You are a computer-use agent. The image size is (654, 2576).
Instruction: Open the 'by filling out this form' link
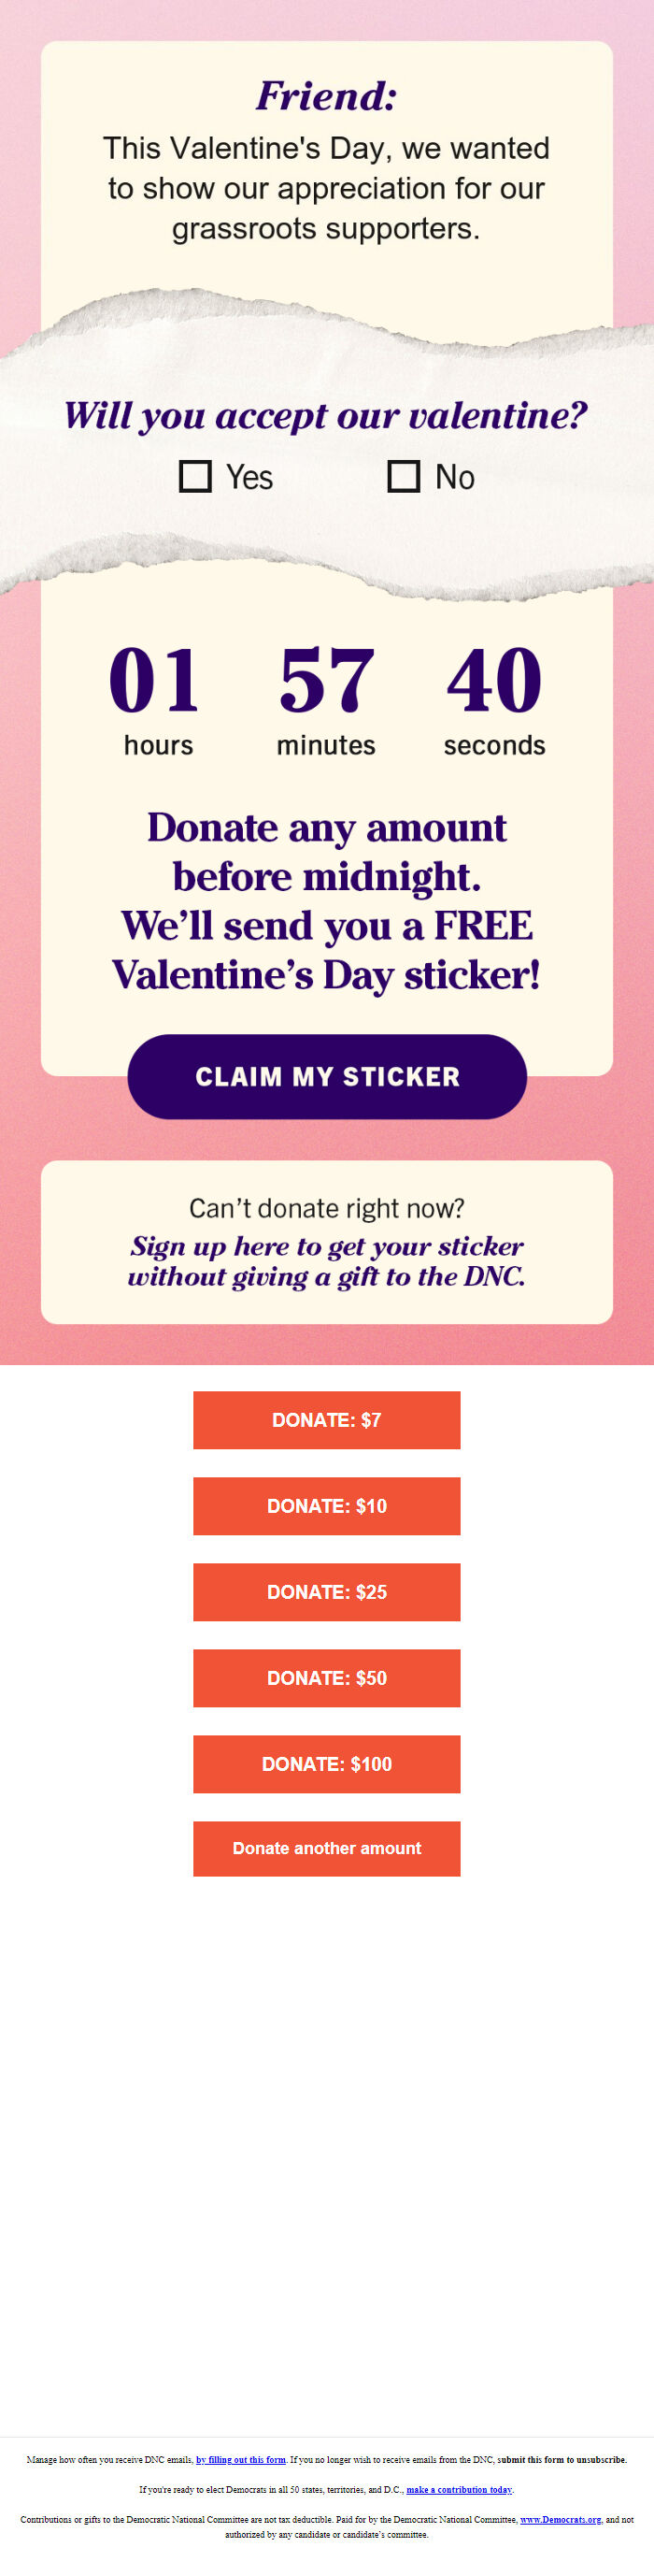(241, 2459)
